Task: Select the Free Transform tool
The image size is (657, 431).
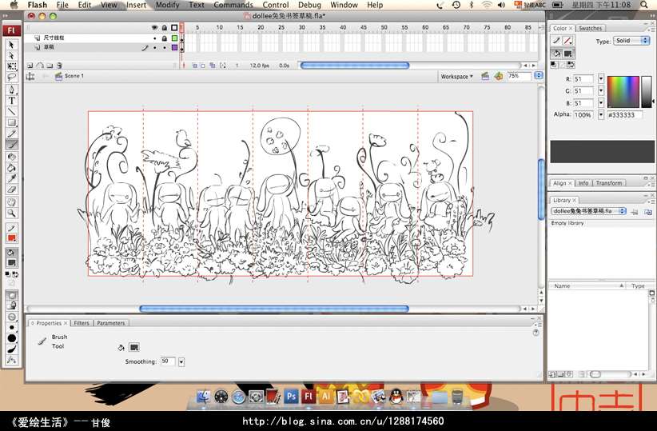Action: pyautogui.click(x=12, y=66)
